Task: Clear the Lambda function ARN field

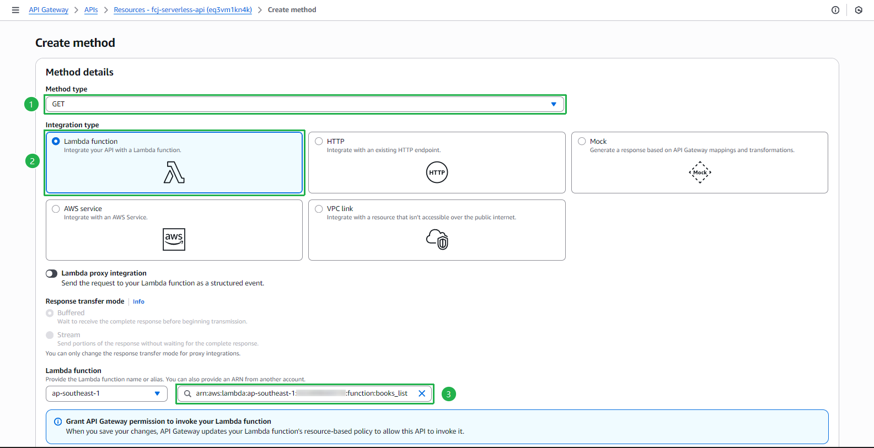Action: (x=422, y=393)
